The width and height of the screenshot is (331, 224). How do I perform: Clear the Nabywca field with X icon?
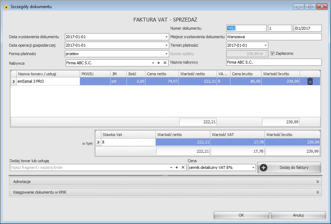coord(165,63)
